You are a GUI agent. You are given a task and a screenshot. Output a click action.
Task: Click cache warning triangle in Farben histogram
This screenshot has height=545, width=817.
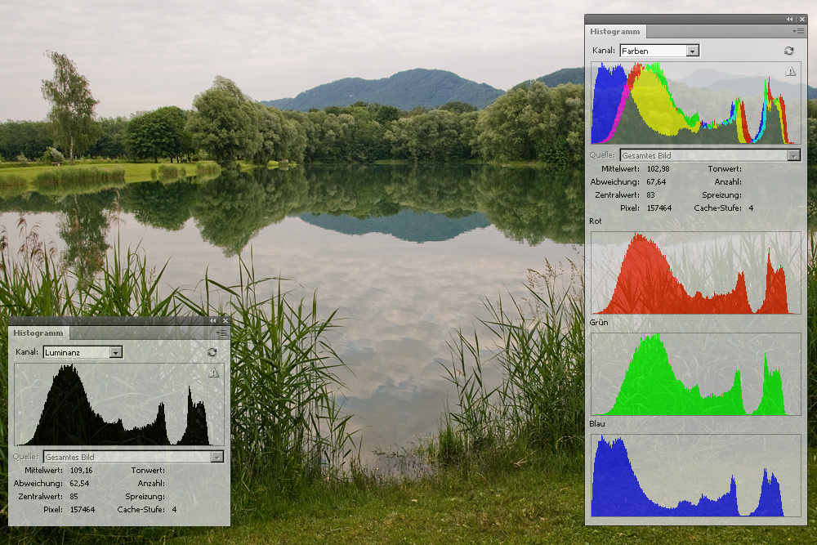tap(790, 71)
